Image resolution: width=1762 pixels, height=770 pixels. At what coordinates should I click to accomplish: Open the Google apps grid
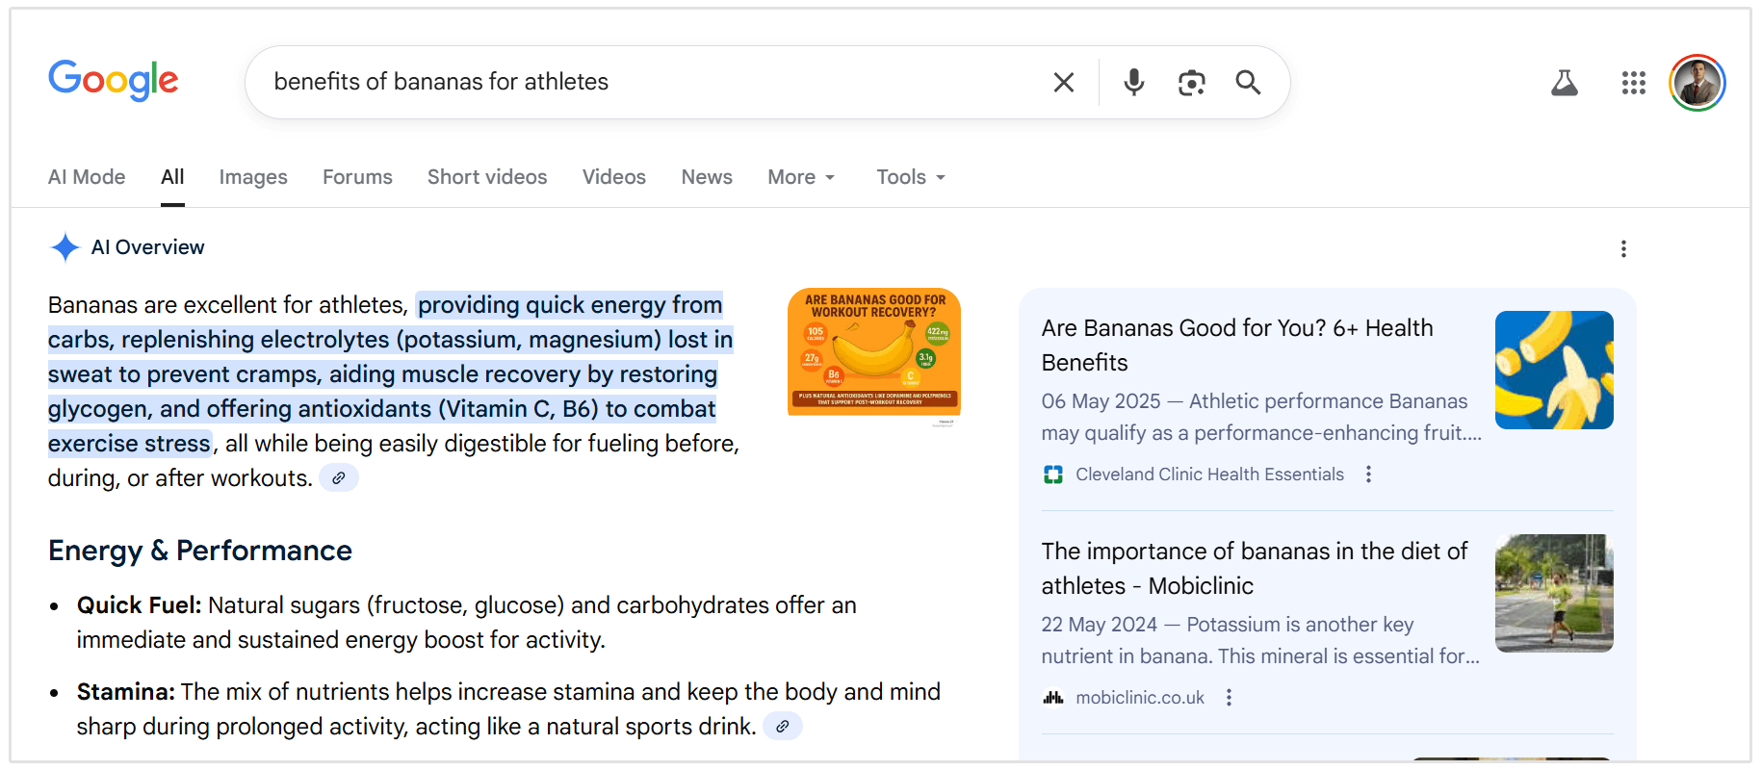tap(1633, 83)
